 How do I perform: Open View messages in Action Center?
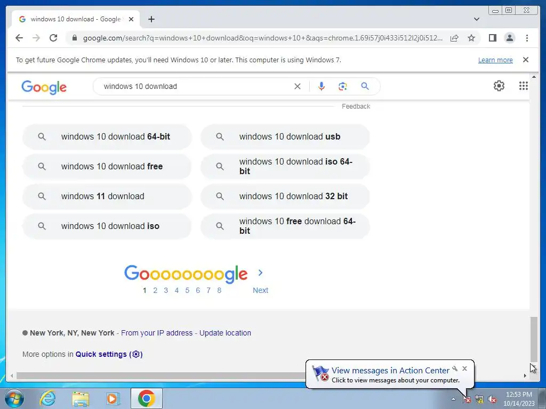(390, 371)
